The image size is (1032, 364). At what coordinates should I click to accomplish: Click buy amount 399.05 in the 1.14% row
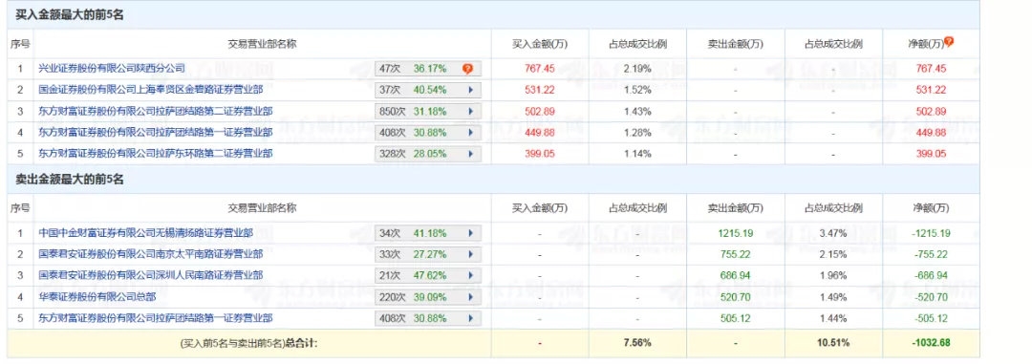coord(540,154)
